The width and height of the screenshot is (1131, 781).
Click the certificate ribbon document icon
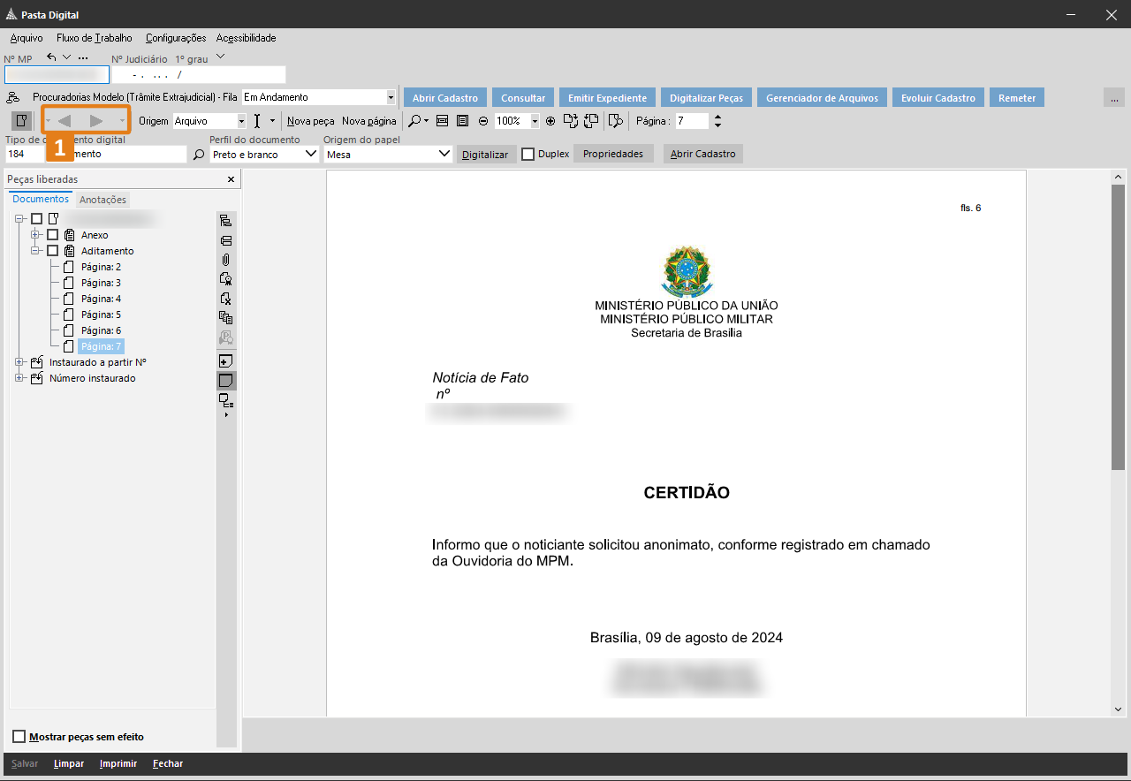pyautogui.click(x=226, y=279)
